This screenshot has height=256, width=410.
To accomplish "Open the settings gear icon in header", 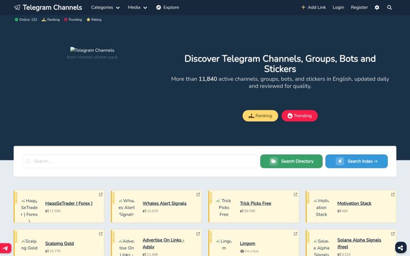I will 377,7.
